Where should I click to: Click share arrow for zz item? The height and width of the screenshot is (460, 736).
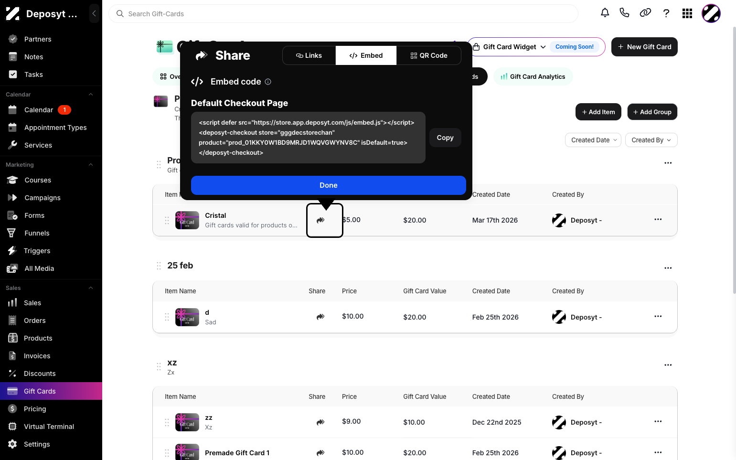(x=320, y=422)
